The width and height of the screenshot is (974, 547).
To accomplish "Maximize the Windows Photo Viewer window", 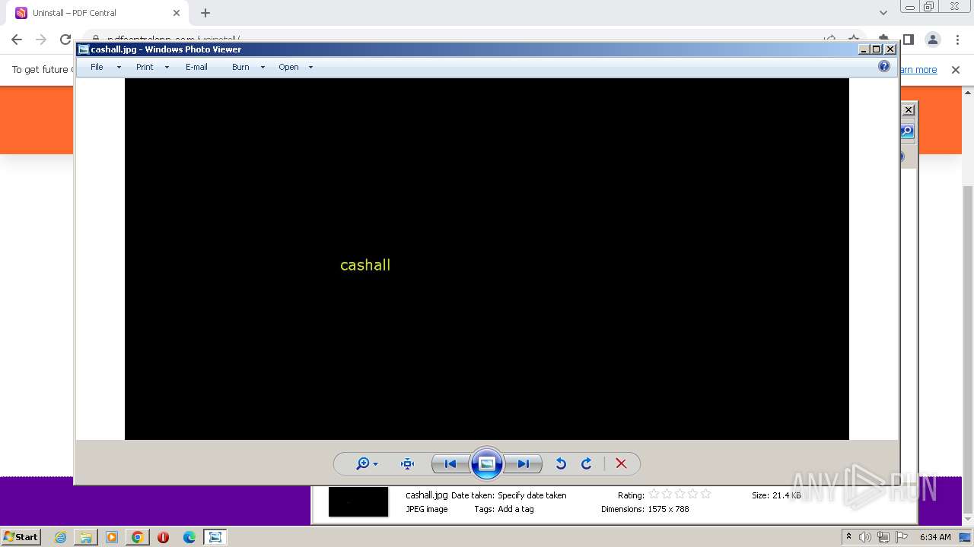I will [x=877, y=49].
